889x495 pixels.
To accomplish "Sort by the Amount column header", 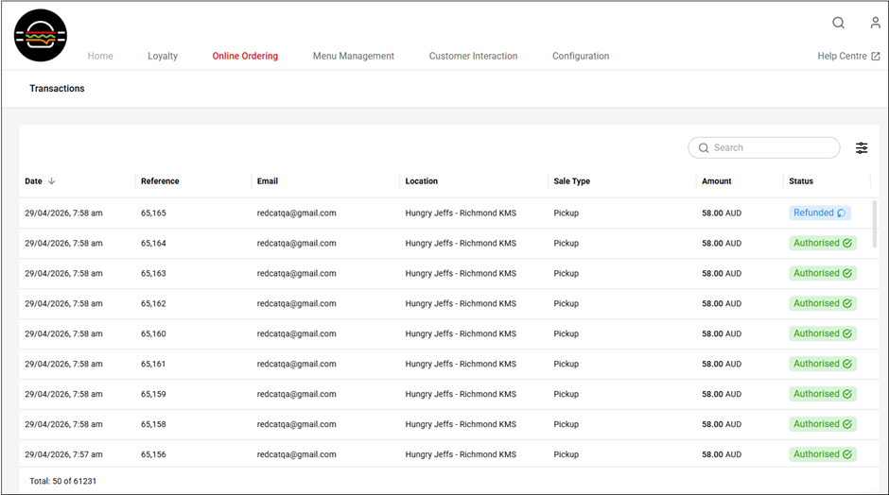I will click(x=717, y=181).
